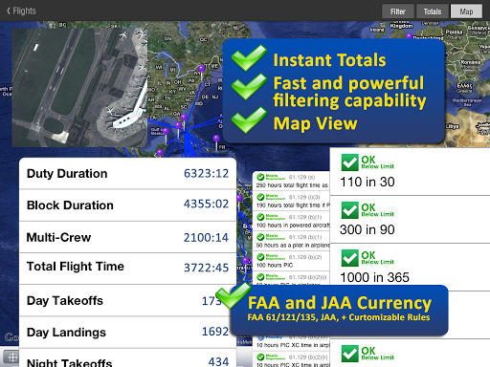Click the green checkmark beside Map View
490x367 pixels.
tap(249, 120)
